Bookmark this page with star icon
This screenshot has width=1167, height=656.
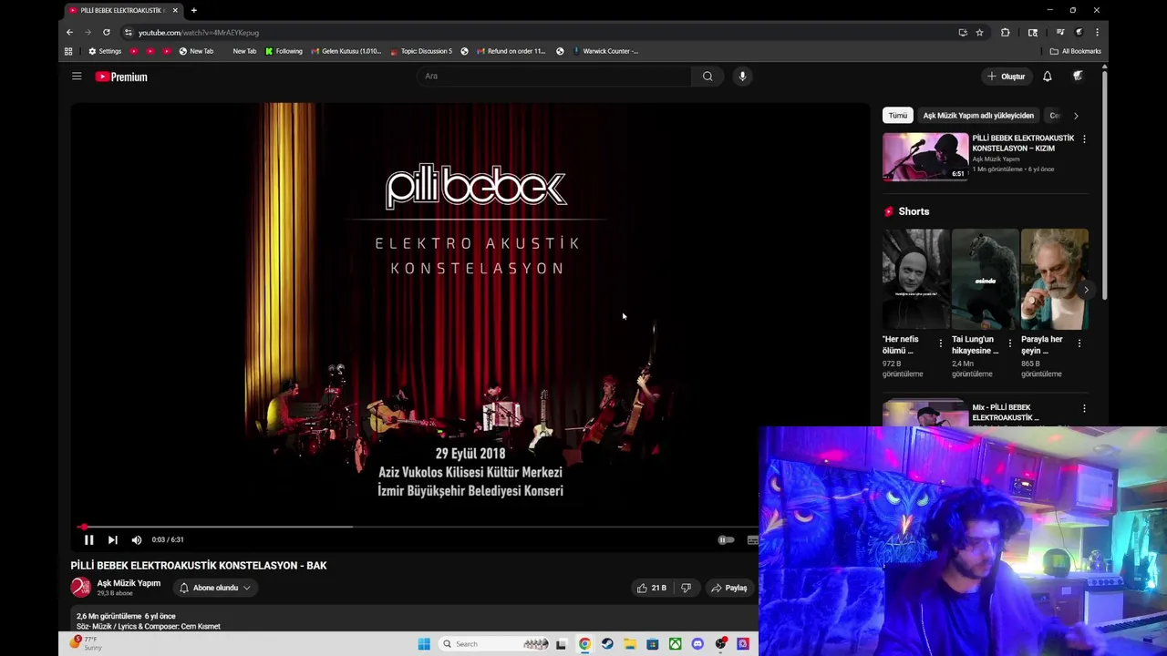pyautogui.click(x=979, y=32)
